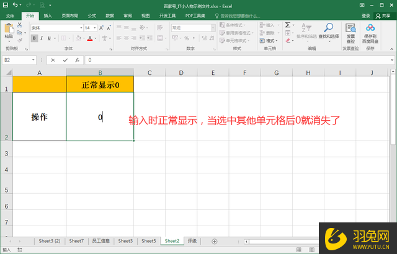The width and height of the screenshot is (397, 254).
Task: Expand the font color dropdown arrow
Action: [x=96, y=38]
